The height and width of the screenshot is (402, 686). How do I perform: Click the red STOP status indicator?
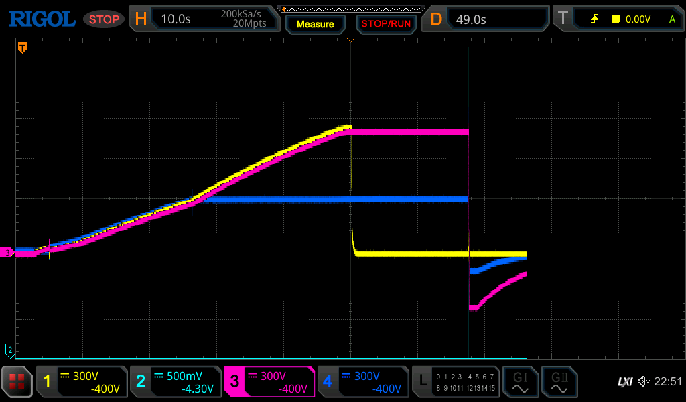(x=104, y=19)
